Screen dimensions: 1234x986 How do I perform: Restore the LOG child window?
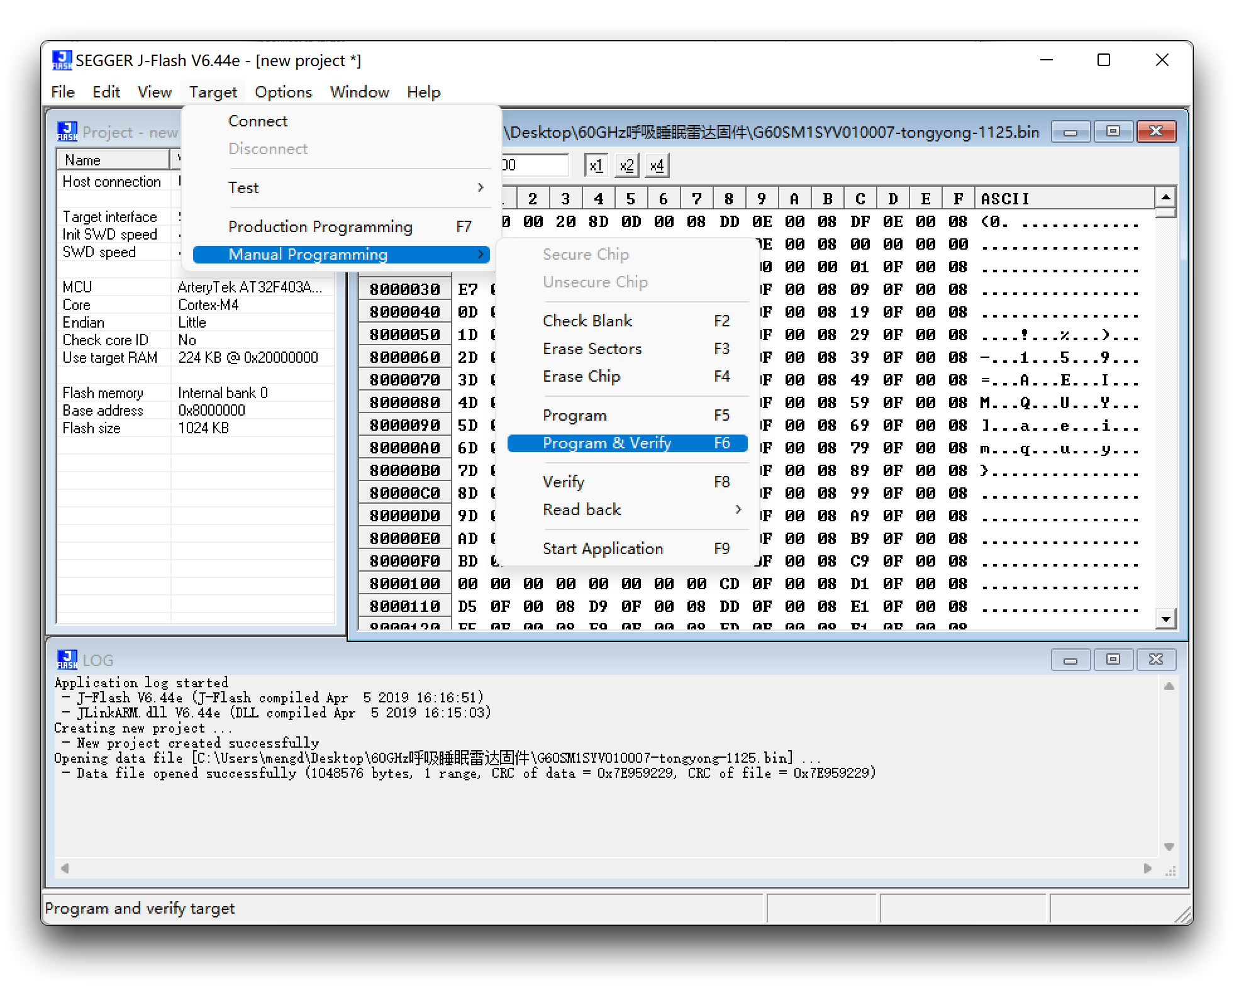(x=1113, y=660)
